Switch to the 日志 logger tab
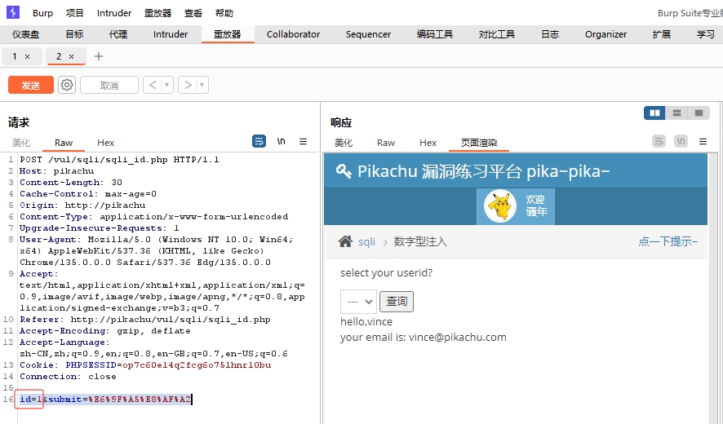Screen dimensions: 723x424 coord(550,34)
